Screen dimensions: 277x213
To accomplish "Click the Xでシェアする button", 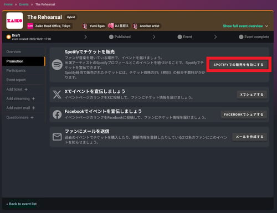I will (252, 95).
